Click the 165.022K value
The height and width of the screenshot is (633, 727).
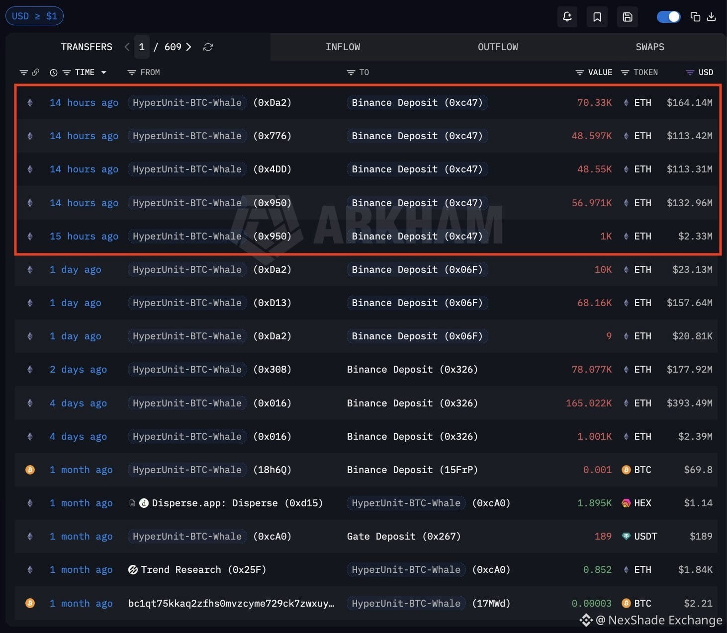tap(589, 403)
